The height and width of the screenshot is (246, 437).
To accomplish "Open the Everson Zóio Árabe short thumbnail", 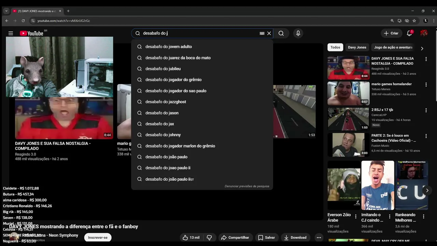I will point(344,185).
